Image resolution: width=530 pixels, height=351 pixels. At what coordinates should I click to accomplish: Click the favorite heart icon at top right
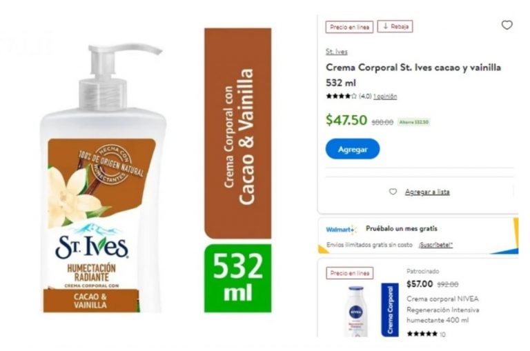click(507, 25)
